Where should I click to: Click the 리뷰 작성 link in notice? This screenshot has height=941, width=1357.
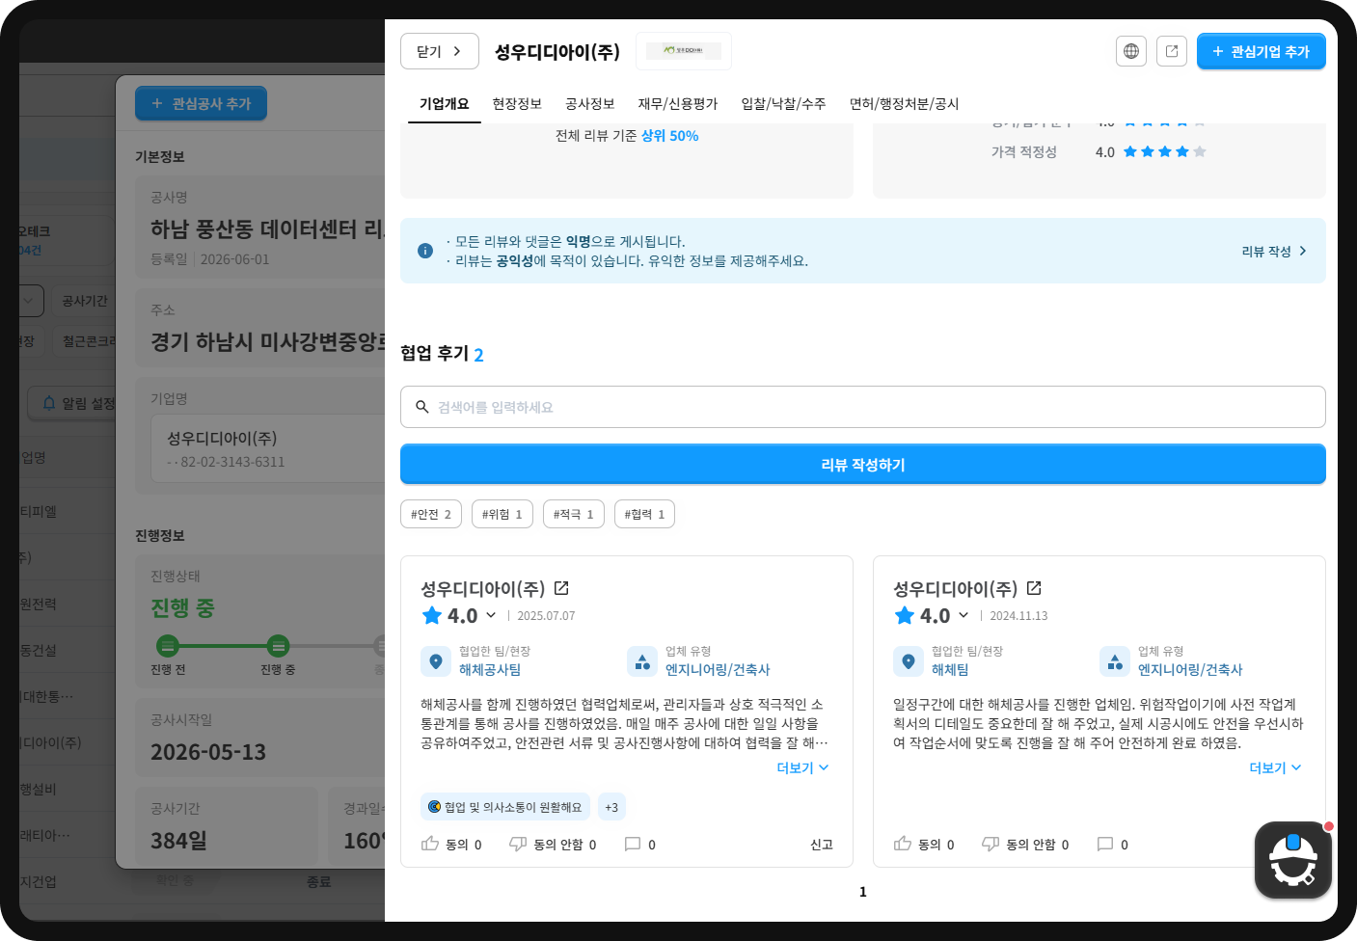[1274, 251]
